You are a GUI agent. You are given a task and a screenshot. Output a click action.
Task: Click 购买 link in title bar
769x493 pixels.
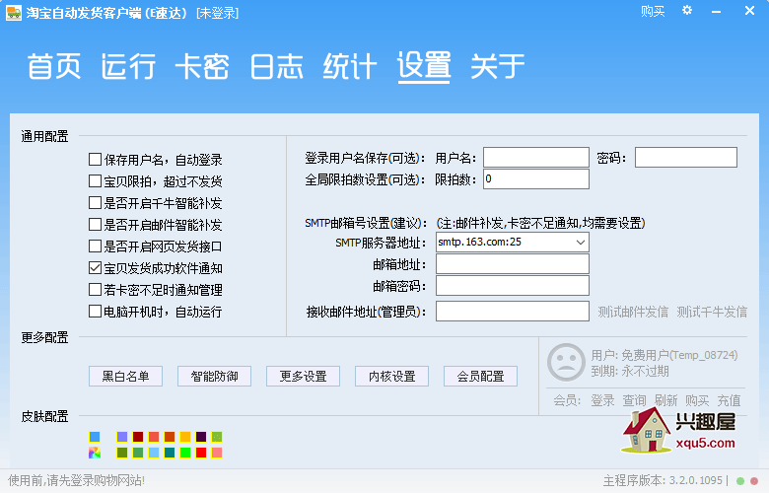point(653,11)
